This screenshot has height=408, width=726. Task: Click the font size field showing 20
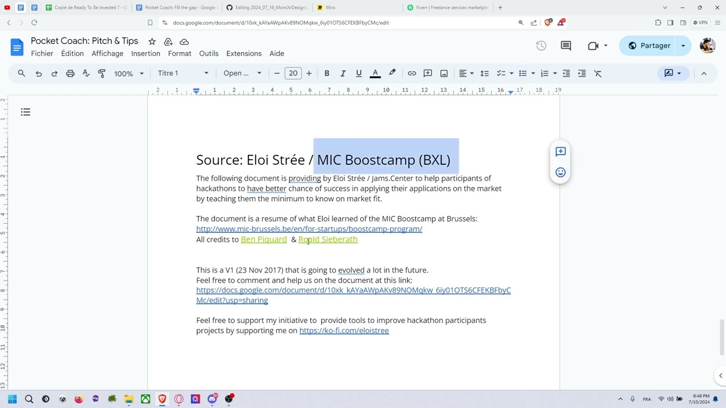coord(293,73)
